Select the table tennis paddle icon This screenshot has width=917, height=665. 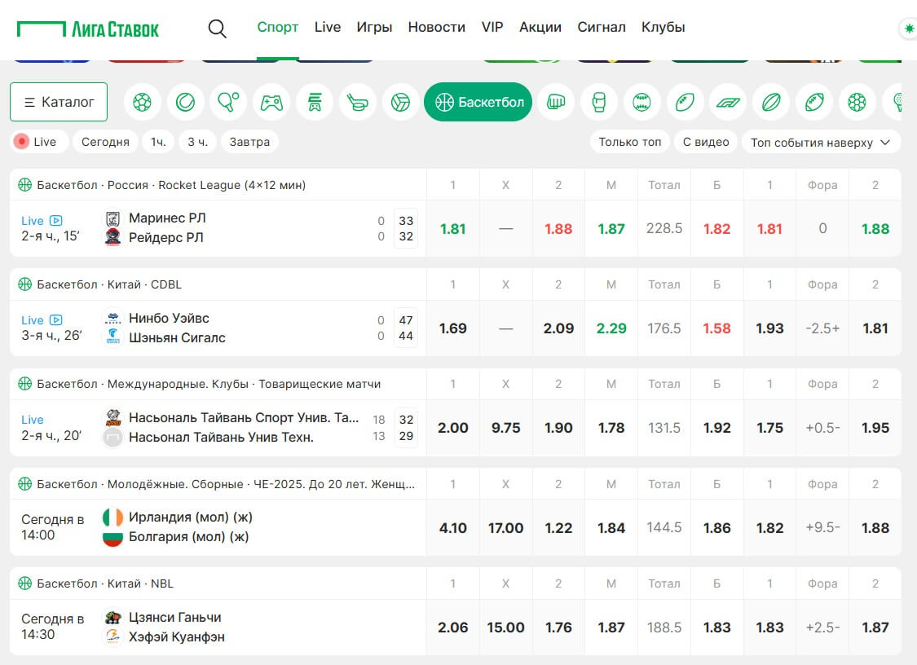click(x=229, y=103)
